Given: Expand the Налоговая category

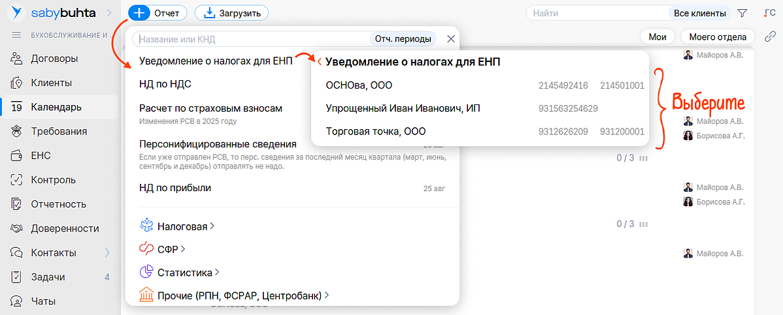Looking at the screenshot, I should [x=176, y=226].
